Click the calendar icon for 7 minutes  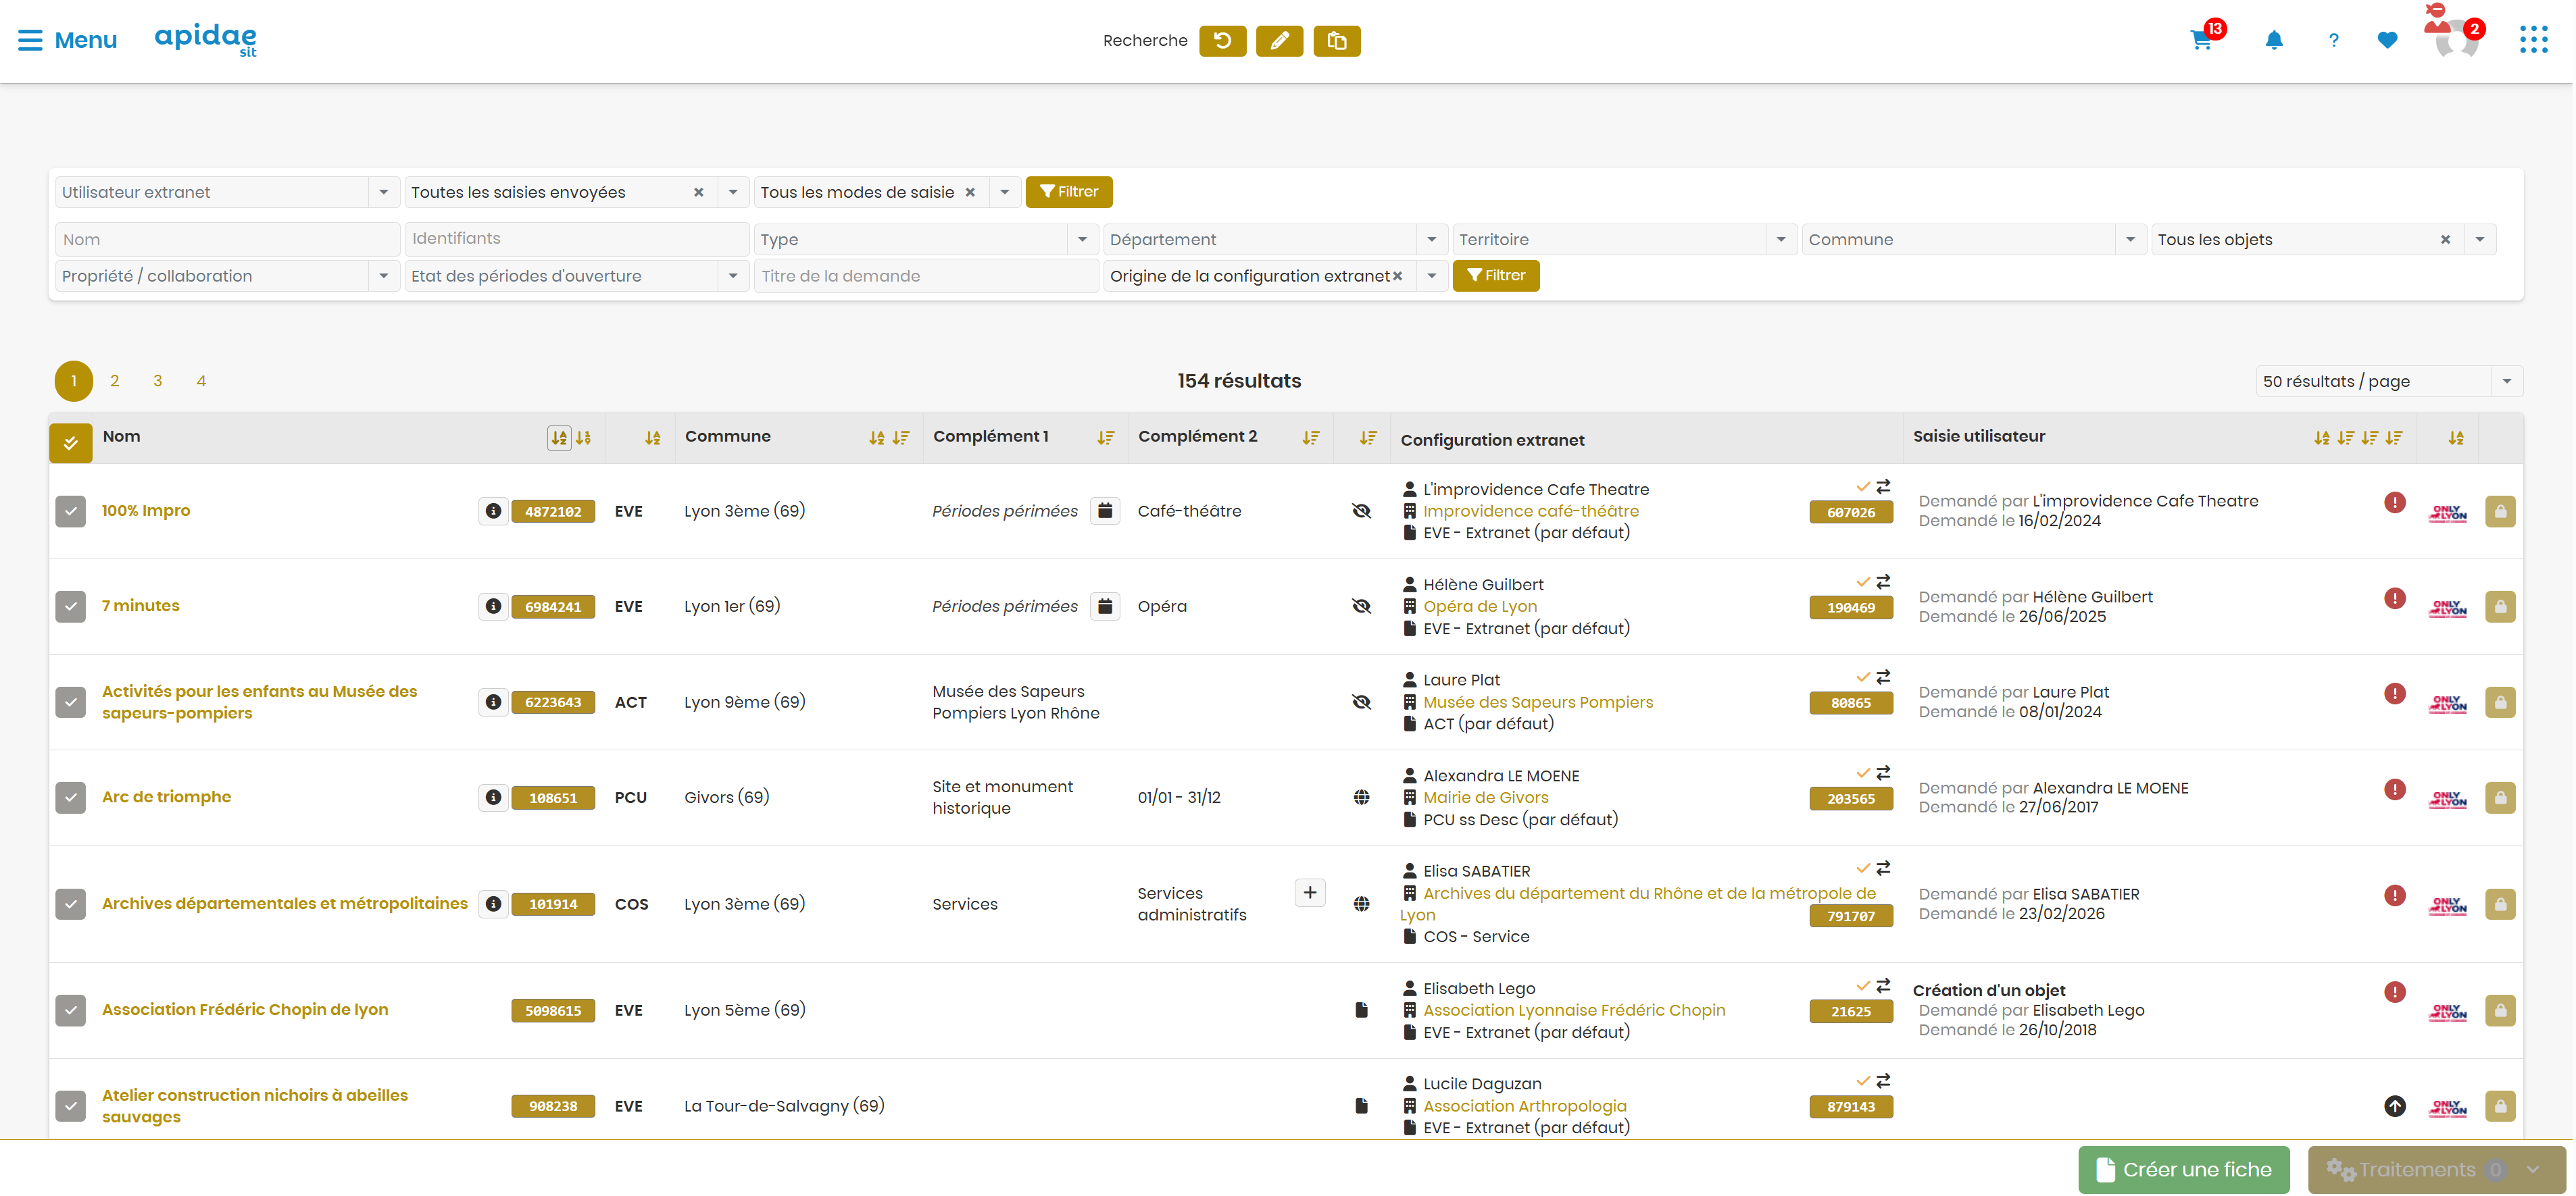click(1105, 606)
